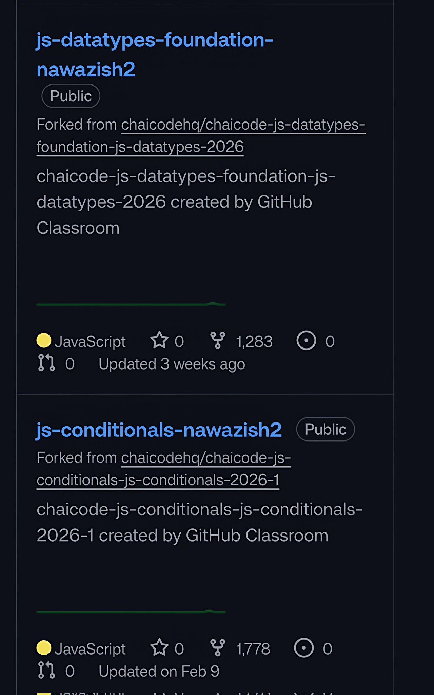Open the chaicodehq js-datatypes-2026 parent repository link
The image size is (434, 695).
(x=243, y=125)
